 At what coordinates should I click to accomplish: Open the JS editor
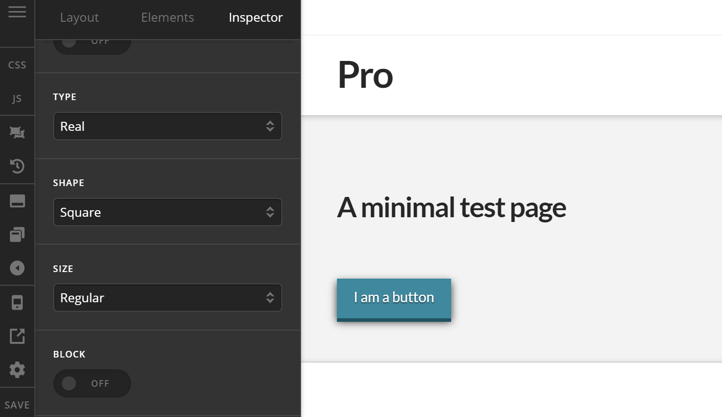tap(17, 98)
